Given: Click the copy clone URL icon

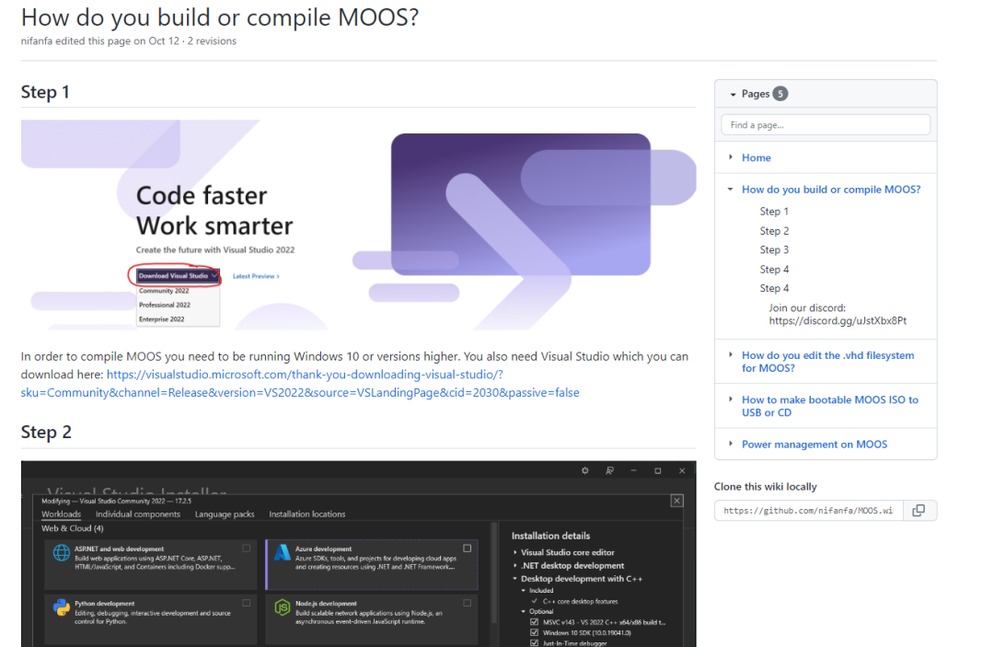Looking at the screenshot, I should tap(919, 511).
